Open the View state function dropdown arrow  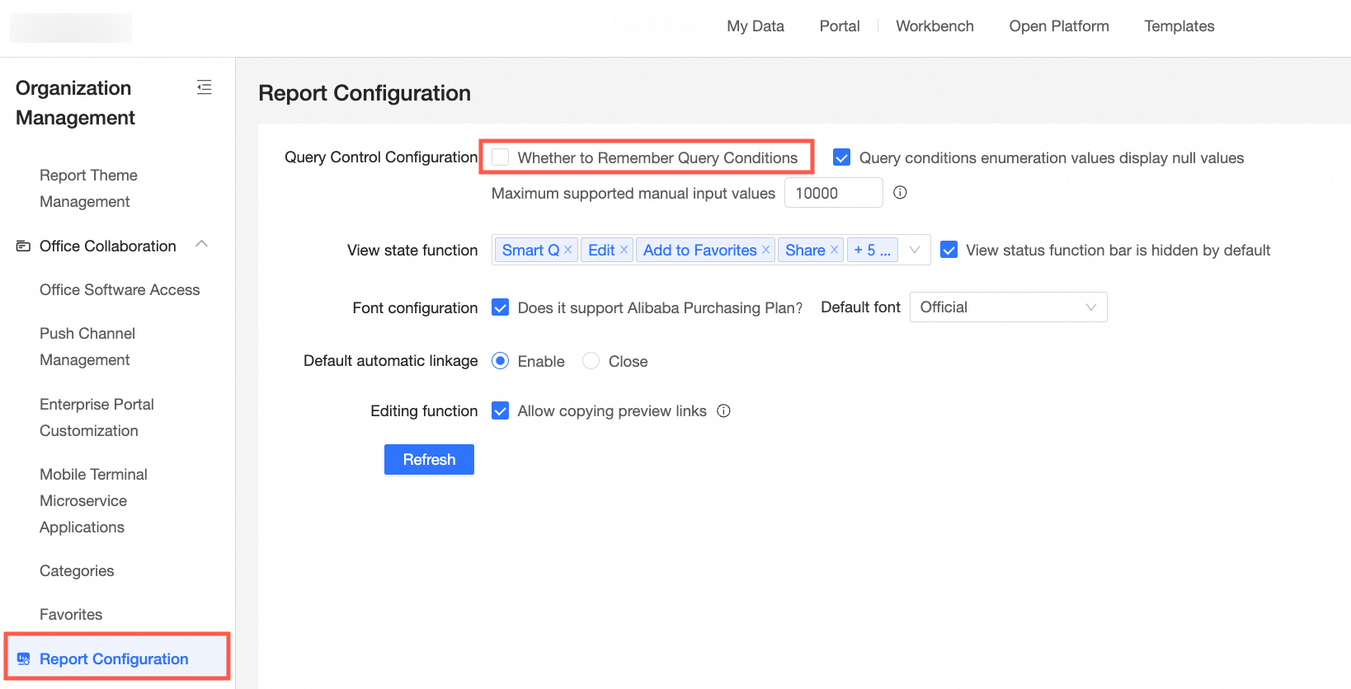click(x=915, y=250)
